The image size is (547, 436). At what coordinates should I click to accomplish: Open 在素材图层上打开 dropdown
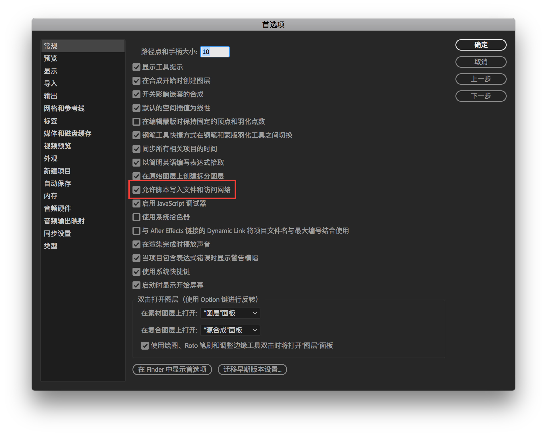pyautogui.click(x=230, y=313)
